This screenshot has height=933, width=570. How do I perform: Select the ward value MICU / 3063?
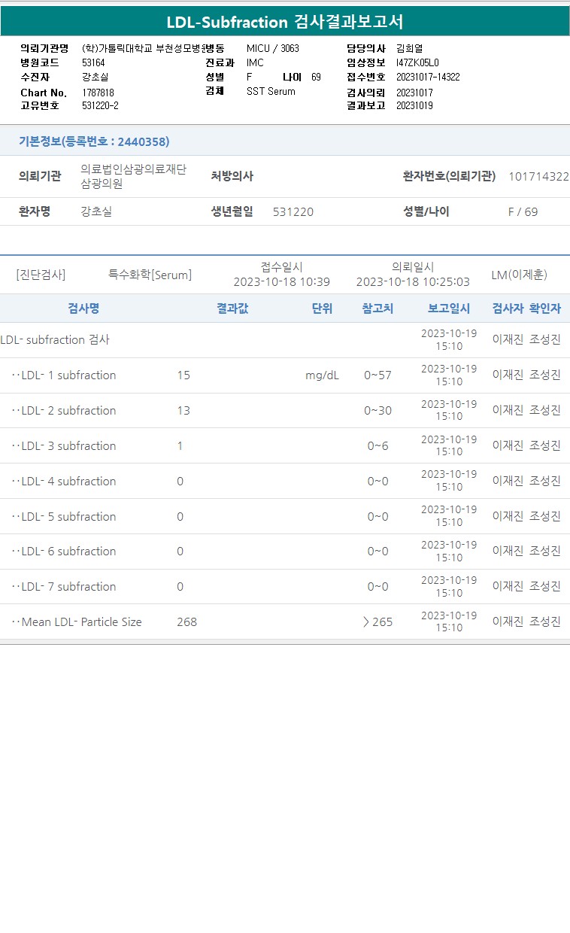coord(273,48)
